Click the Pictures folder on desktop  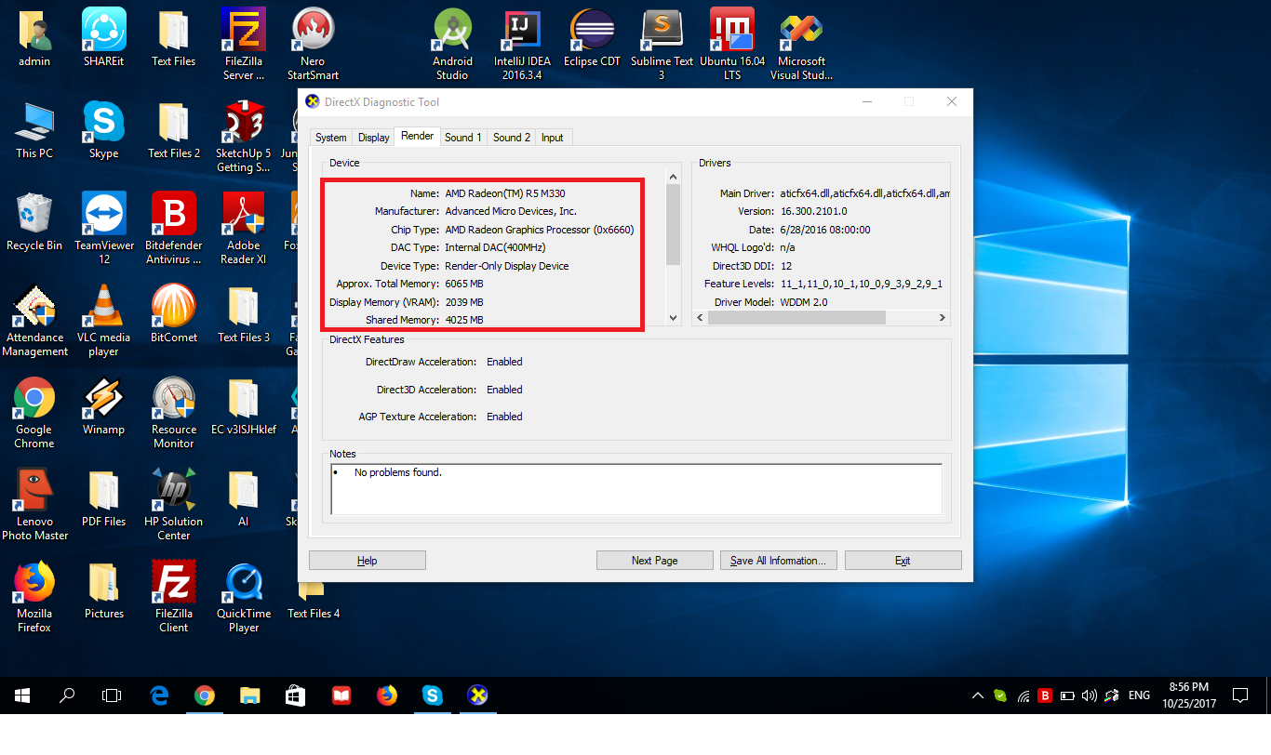103,590
